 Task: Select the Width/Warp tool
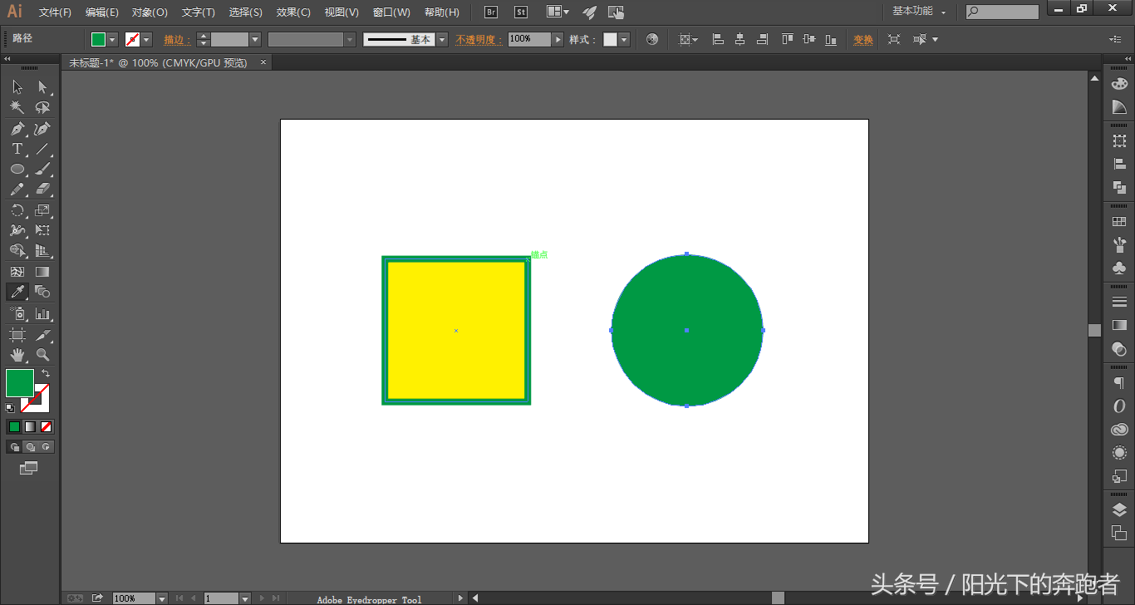click(x=17, y=230)
